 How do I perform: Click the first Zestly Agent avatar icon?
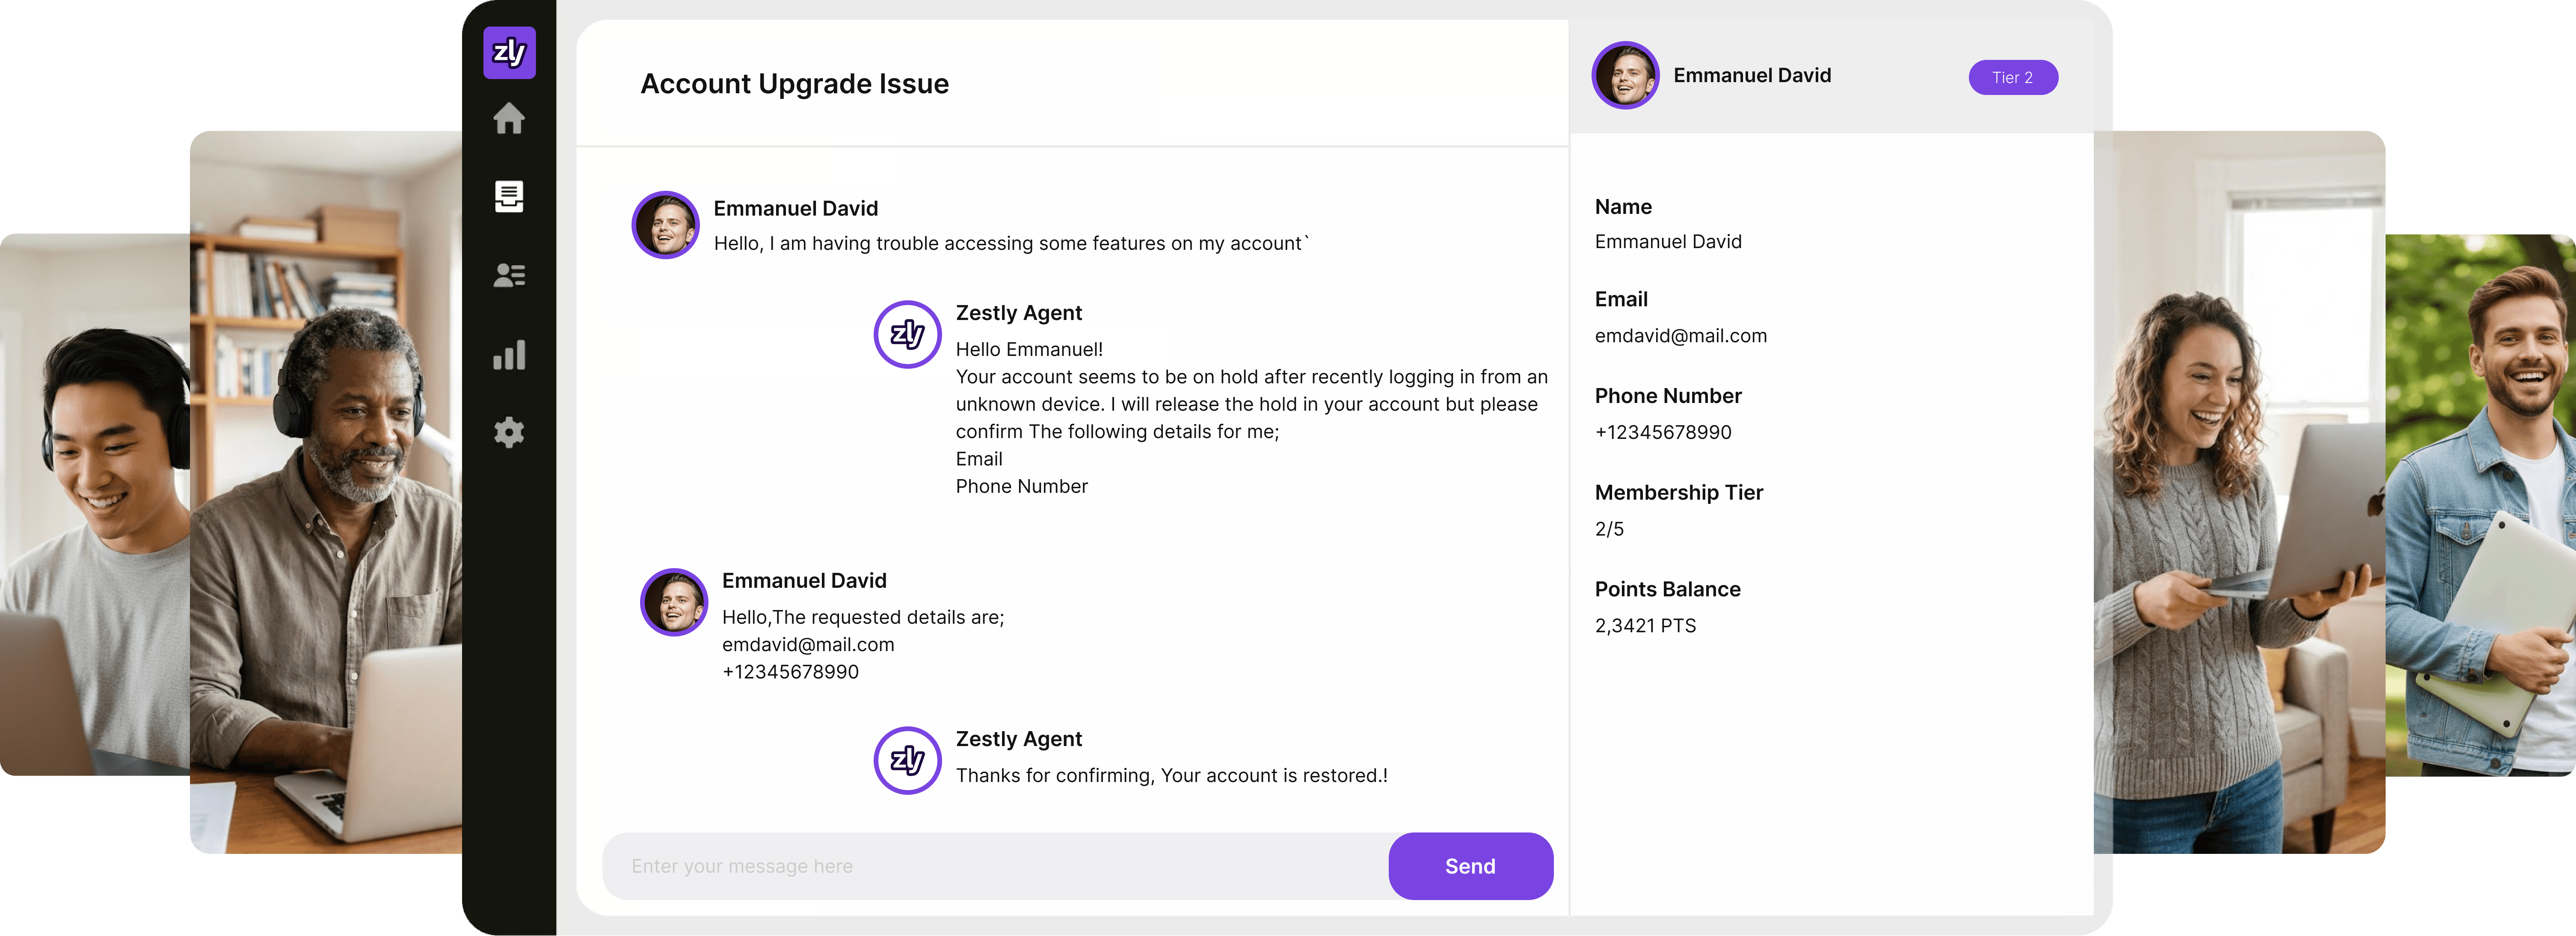point(907,334)
